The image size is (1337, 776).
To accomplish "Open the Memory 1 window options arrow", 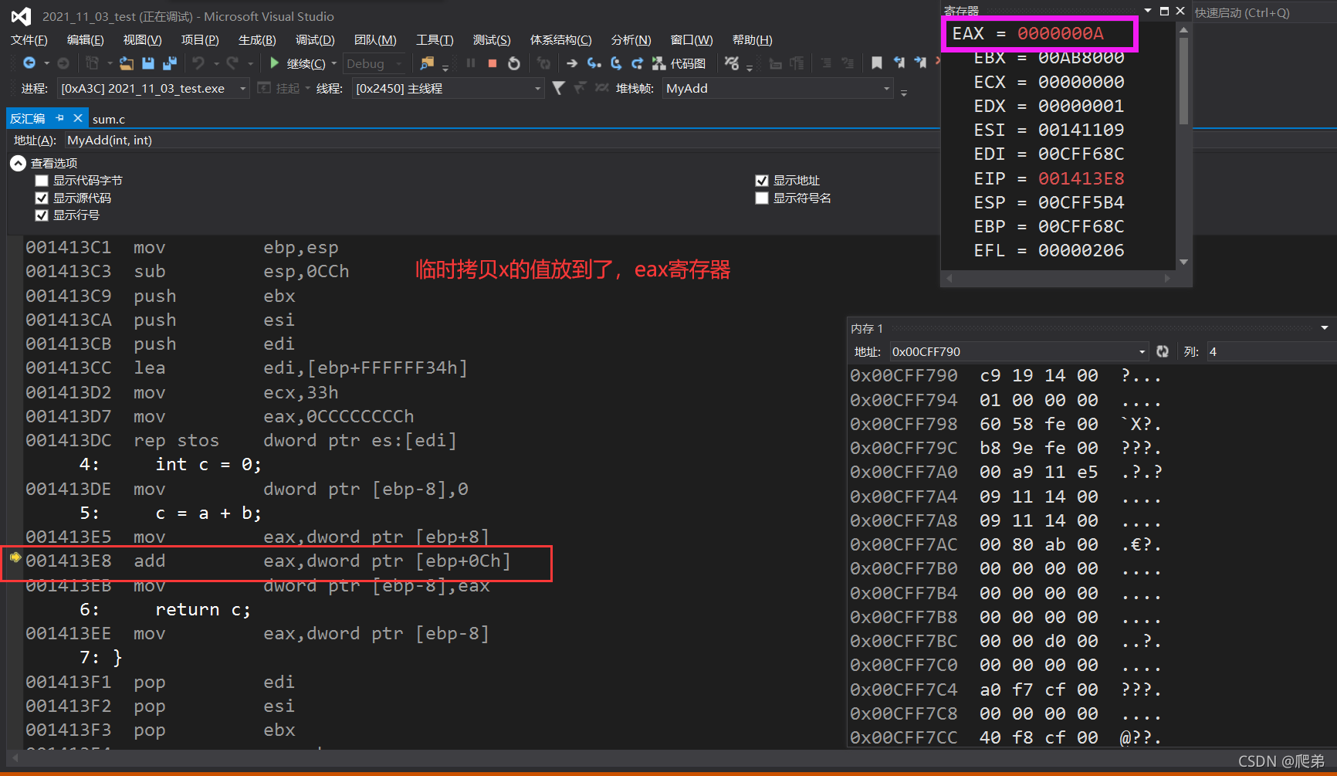I will point(1325,328).
